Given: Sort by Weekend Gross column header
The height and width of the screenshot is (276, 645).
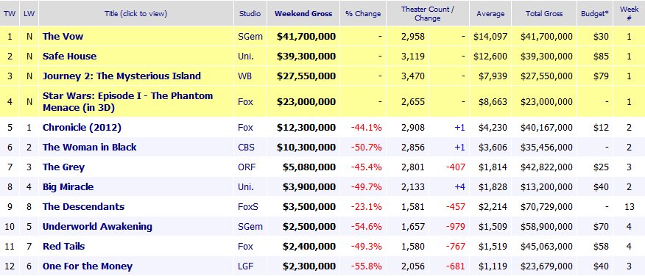Looking at the screenshot, I should 303,13.
